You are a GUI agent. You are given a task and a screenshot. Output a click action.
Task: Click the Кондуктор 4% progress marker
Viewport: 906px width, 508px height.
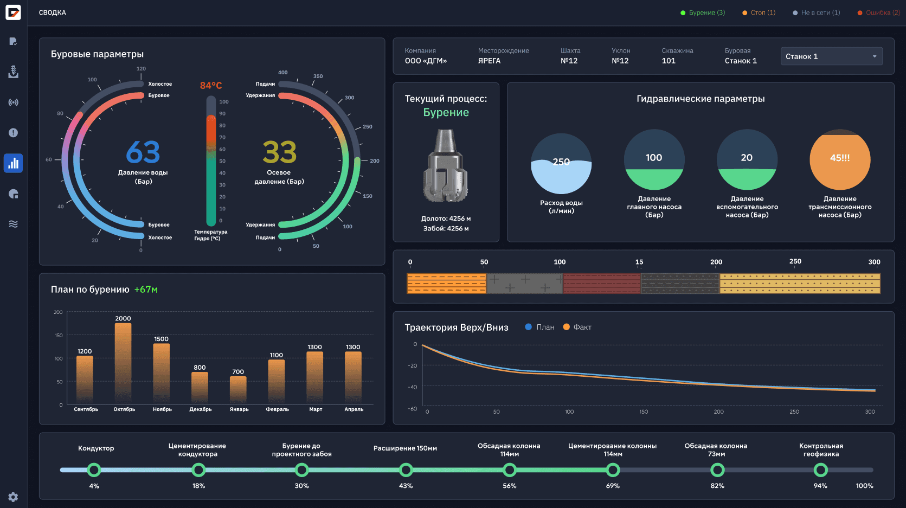point(94,469)
